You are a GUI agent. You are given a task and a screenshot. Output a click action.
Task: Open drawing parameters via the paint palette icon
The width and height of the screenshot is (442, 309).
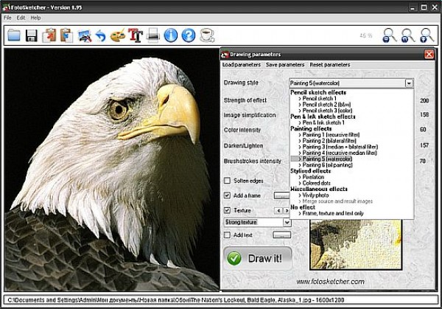[118, 35]
